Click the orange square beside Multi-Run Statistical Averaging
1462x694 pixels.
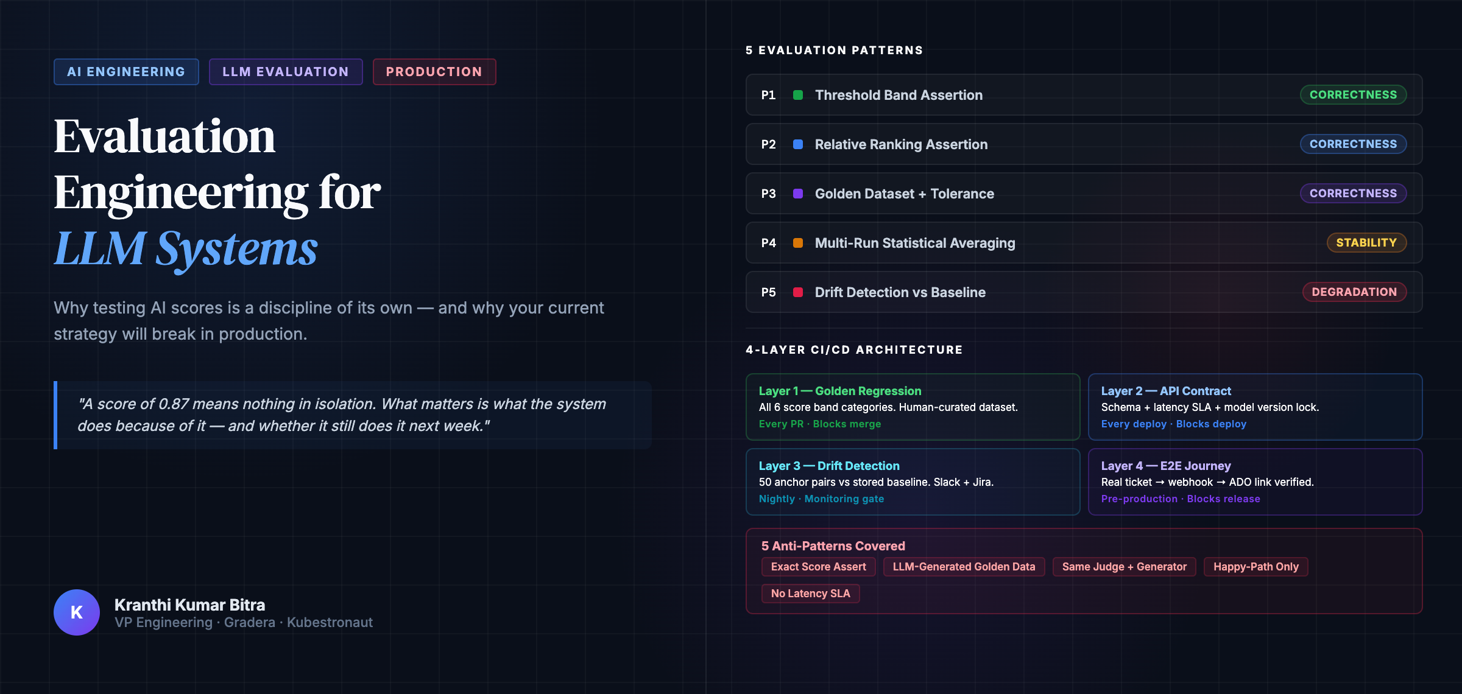click(797, 243)
